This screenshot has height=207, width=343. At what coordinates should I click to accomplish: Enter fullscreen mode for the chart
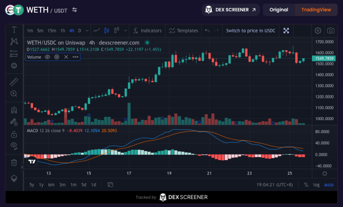coord(286,31)
